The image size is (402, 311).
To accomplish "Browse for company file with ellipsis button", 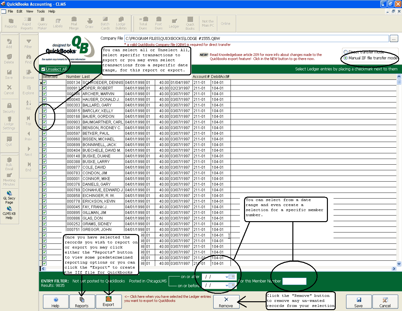I will pyautogui.click(x=394, y=39).
